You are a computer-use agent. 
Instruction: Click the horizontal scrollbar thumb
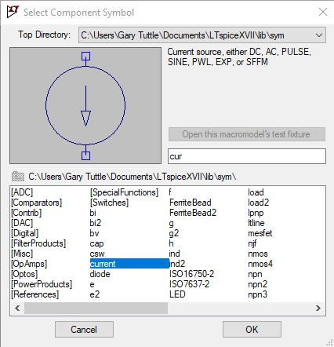96,308
